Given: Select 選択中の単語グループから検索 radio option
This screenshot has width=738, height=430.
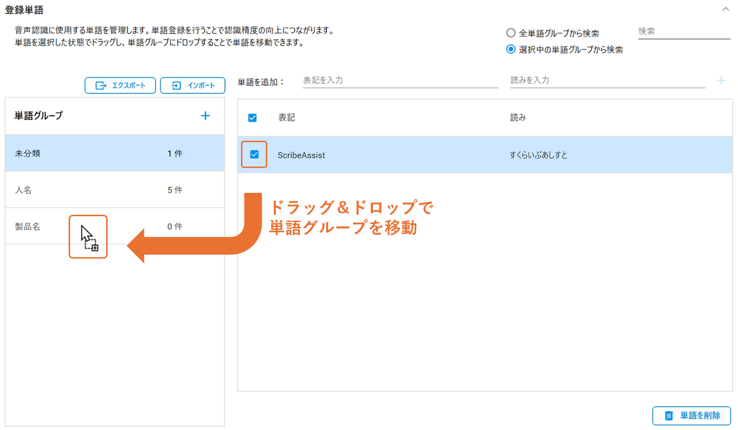Looking at the screenshot, I should tap(511, 49).
